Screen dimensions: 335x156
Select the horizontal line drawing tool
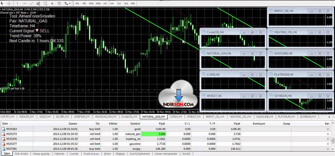(24, 3)
